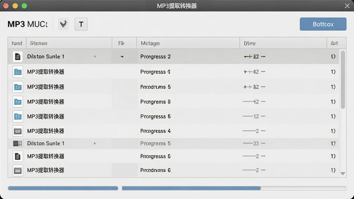Click the vertical scrollbar thumb of the list

tap(343, 80)
